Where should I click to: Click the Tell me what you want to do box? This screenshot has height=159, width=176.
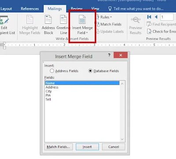pos(139,9)
